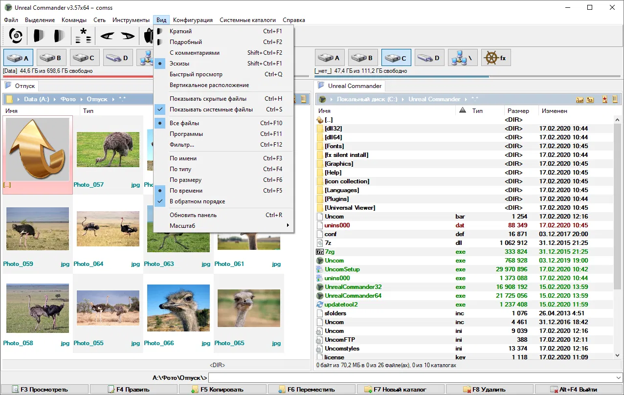624x395 pixels.
Task: Click arrow before Локальный диск (C:) in path
Action: 331,99
